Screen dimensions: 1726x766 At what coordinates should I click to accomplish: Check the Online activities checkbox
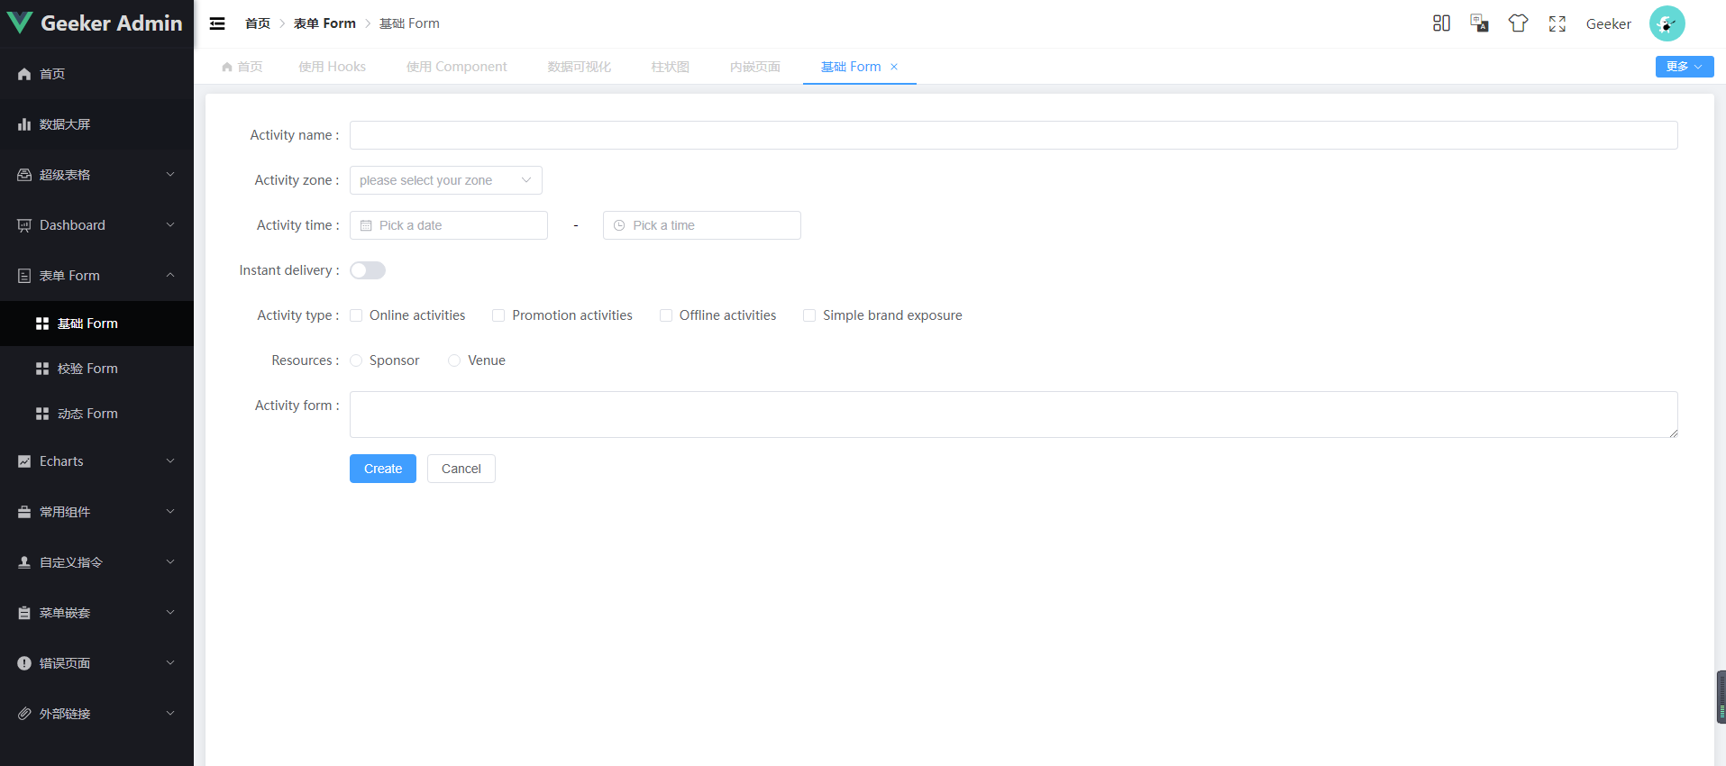click(x=356, y=315)
